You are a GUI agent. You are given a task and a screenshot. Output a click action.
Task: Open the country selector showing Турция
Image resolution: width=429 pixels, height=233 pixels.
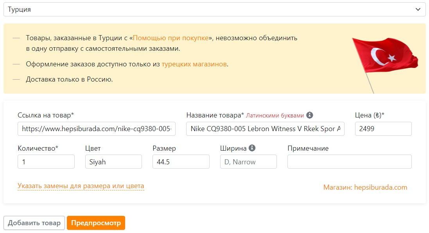(x=214, y=10)
